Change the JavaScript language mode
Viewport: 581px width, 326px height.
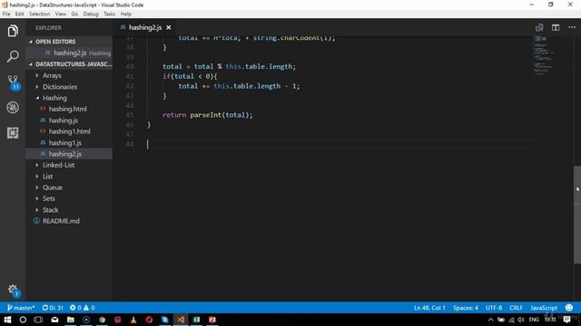pyautogui.click(x=544, y=308)
